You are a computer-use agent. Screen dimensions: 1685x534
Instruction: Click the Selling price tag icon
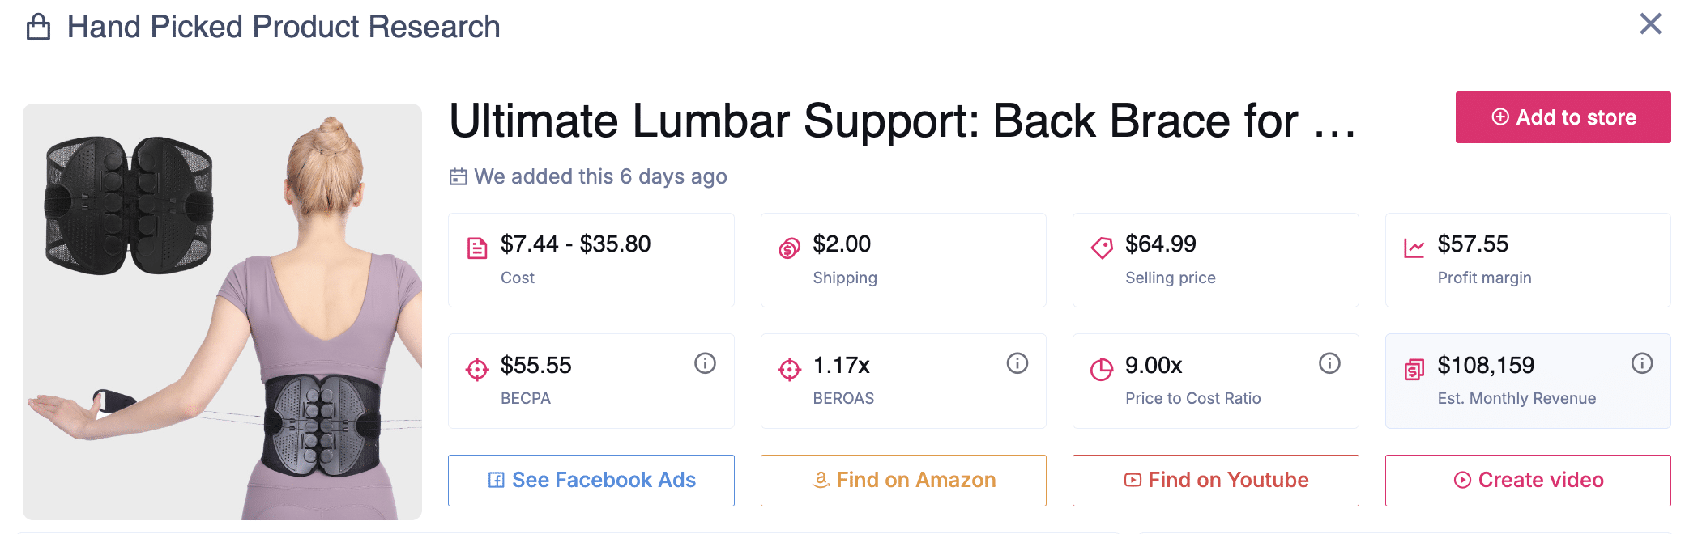click(x=1102, y=248)
